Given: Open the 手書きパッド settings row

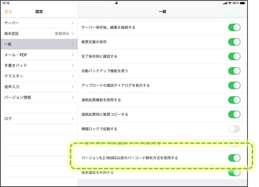Looking at the screenshot, I should click(39, 65).
